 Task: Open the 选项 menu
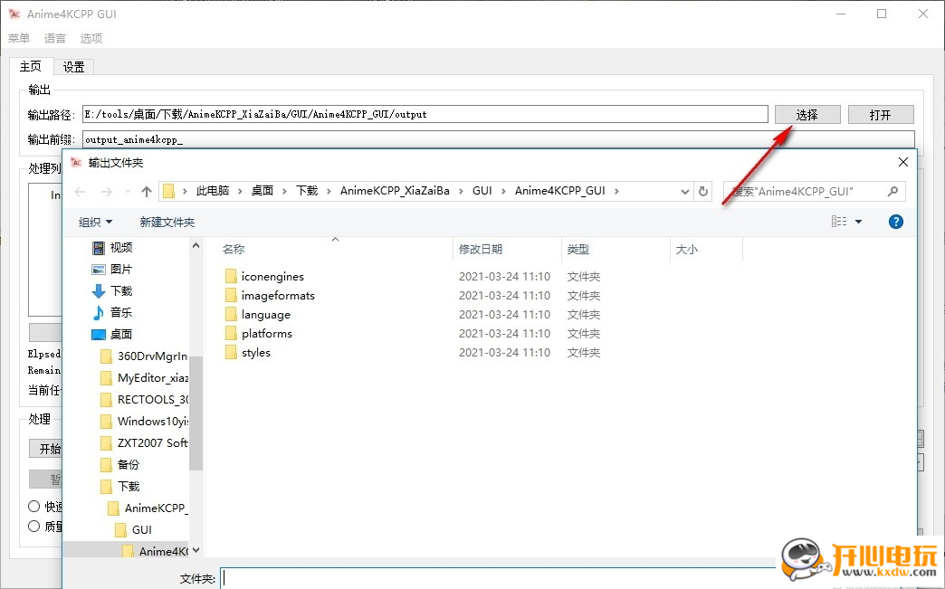pos(91,38)
